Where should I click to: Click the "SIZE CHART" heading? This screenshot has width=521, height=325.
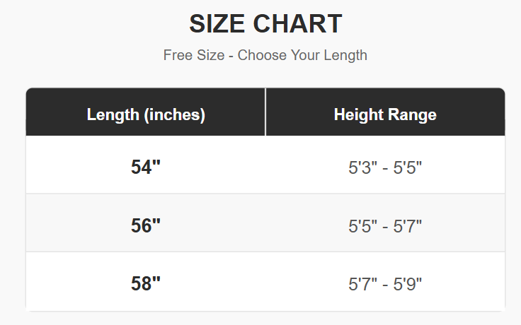click(265, 25)
